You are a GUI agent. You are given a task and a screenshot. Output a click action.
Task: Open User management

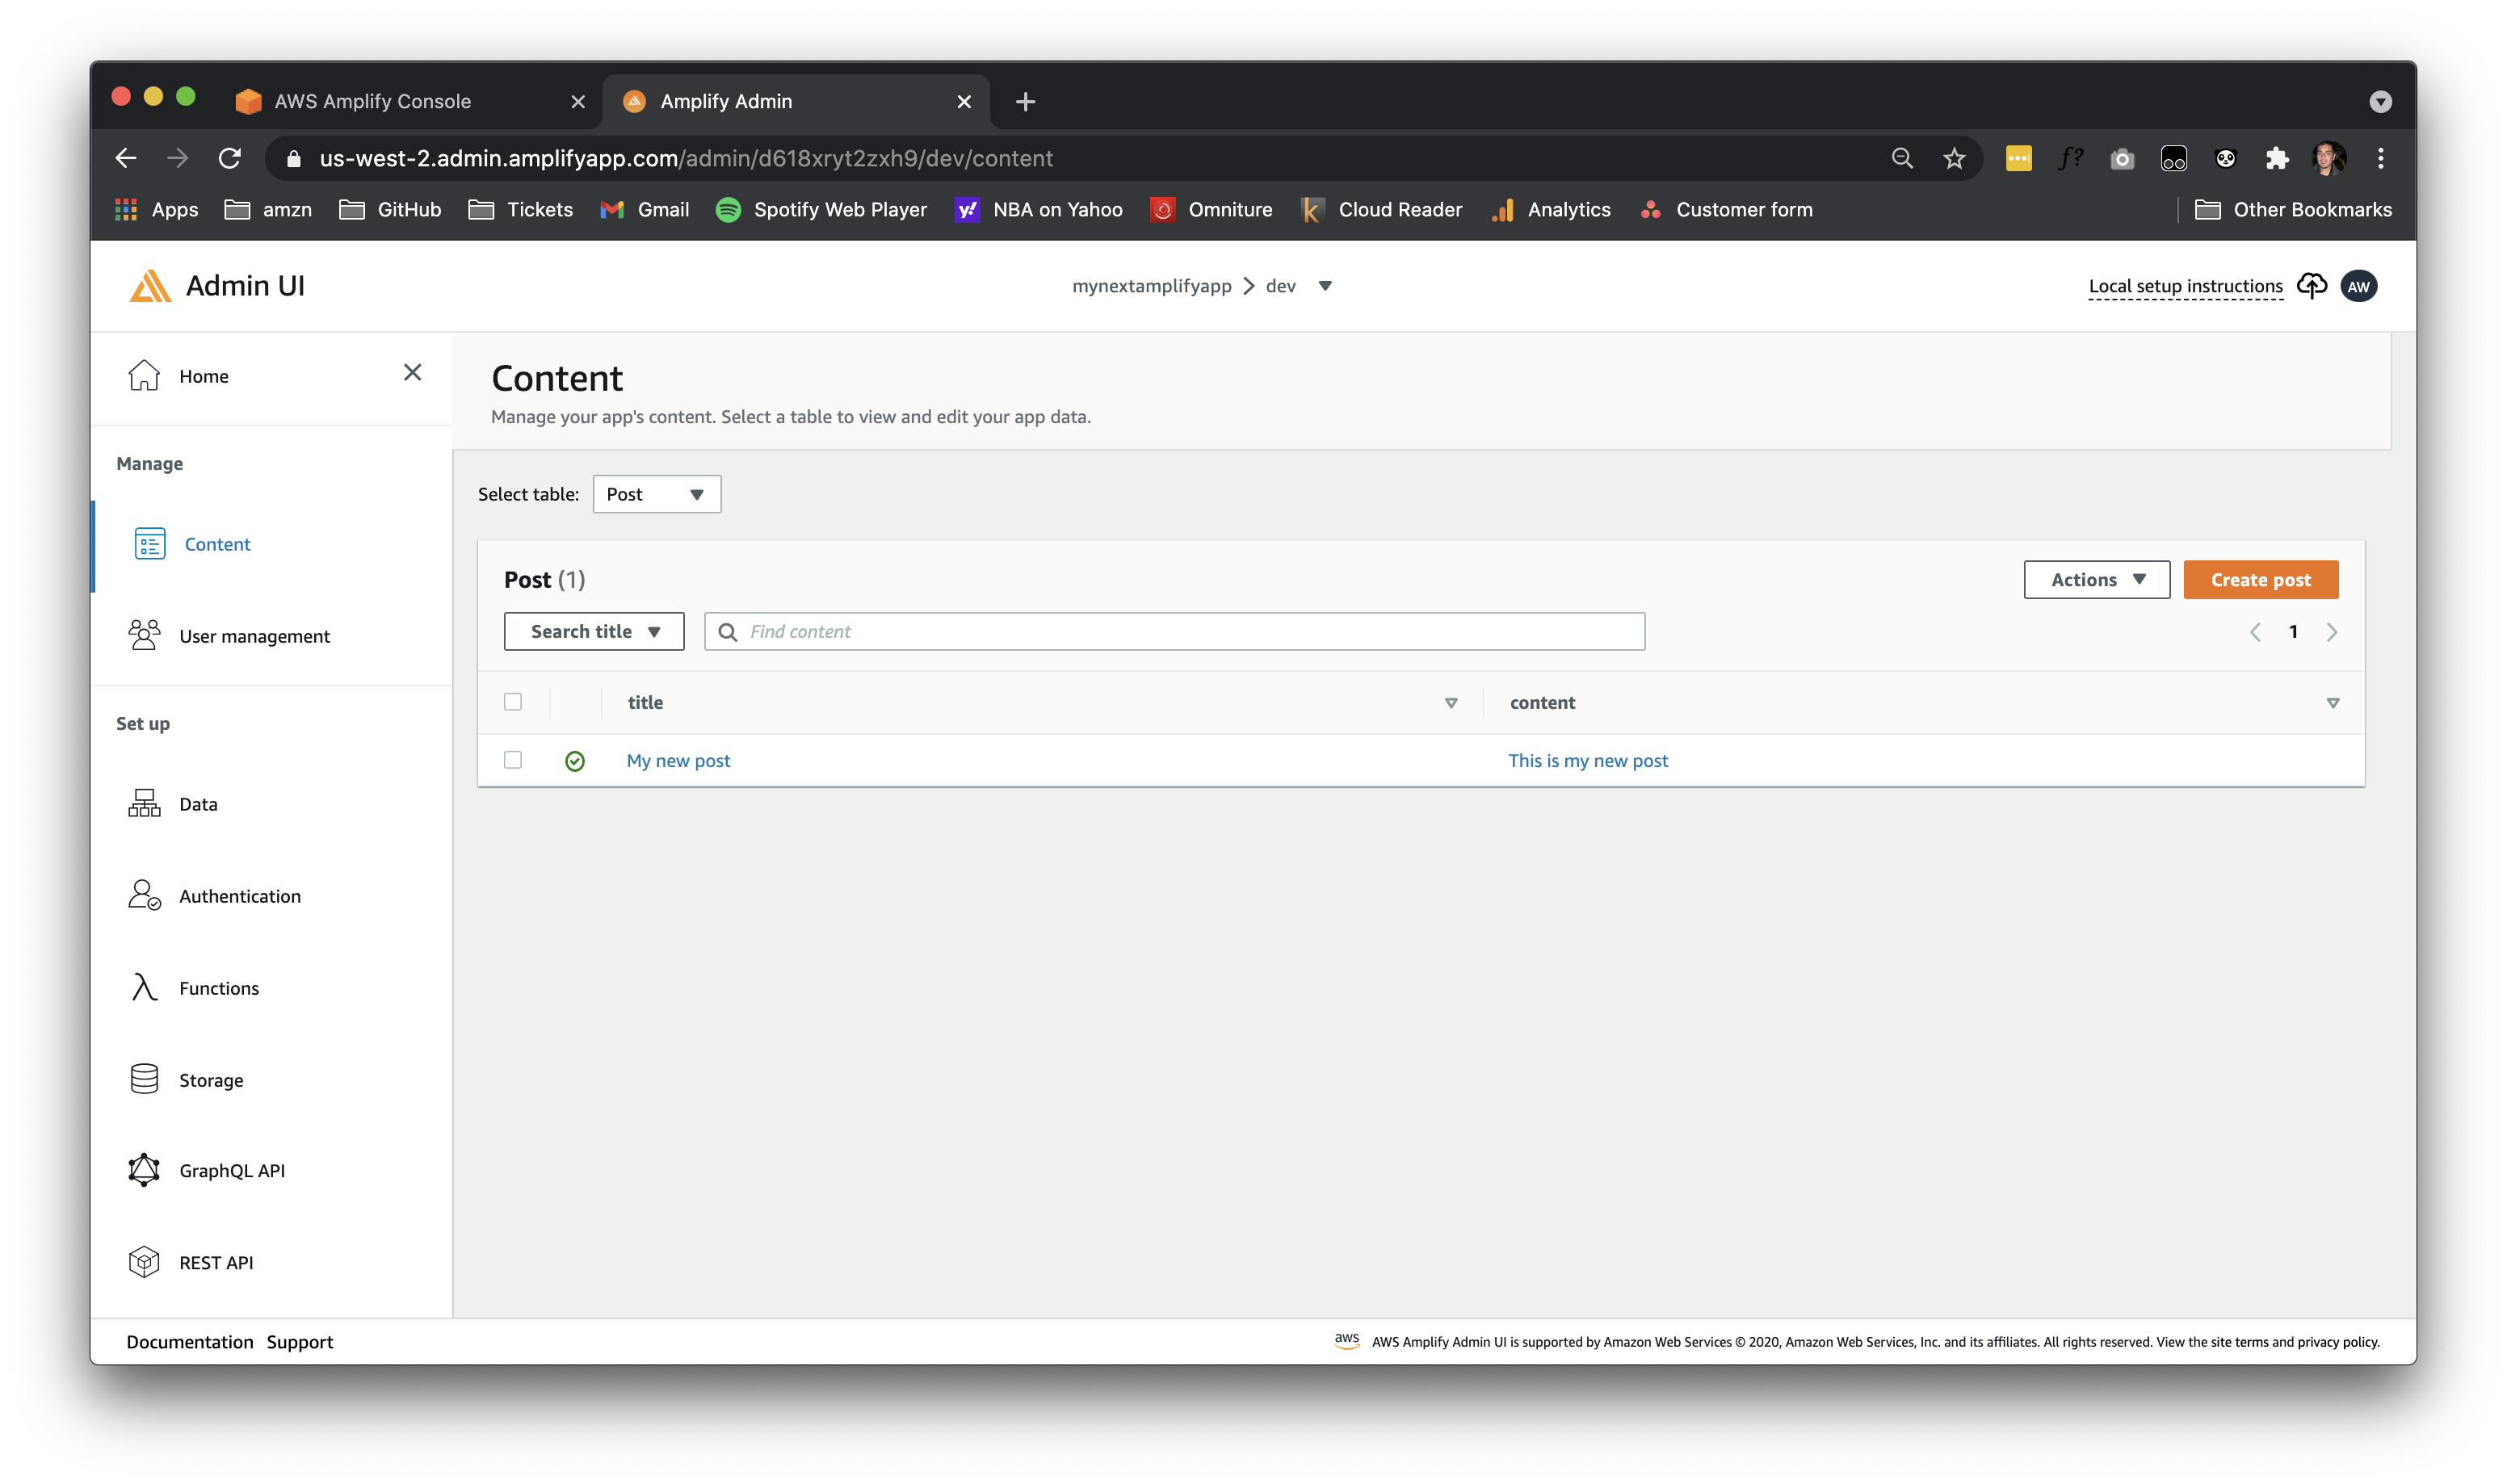[254, 636]
